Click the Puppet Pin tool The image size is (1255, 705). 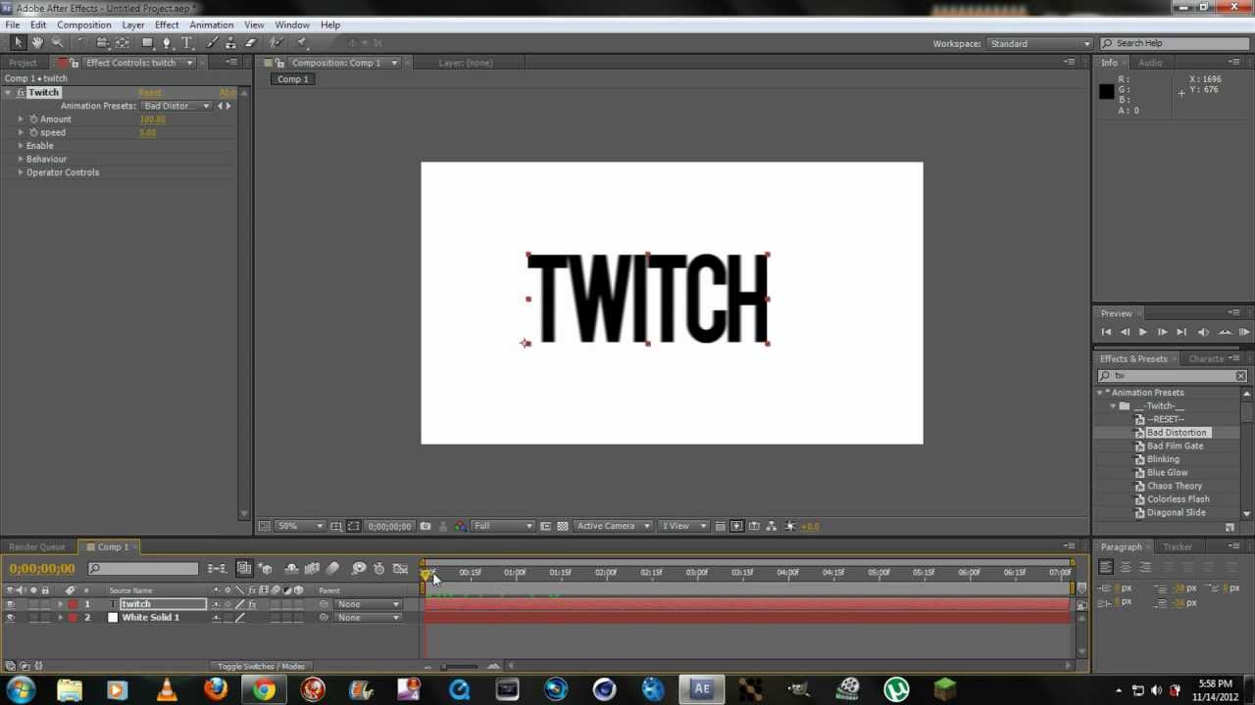tap(302, 43)
